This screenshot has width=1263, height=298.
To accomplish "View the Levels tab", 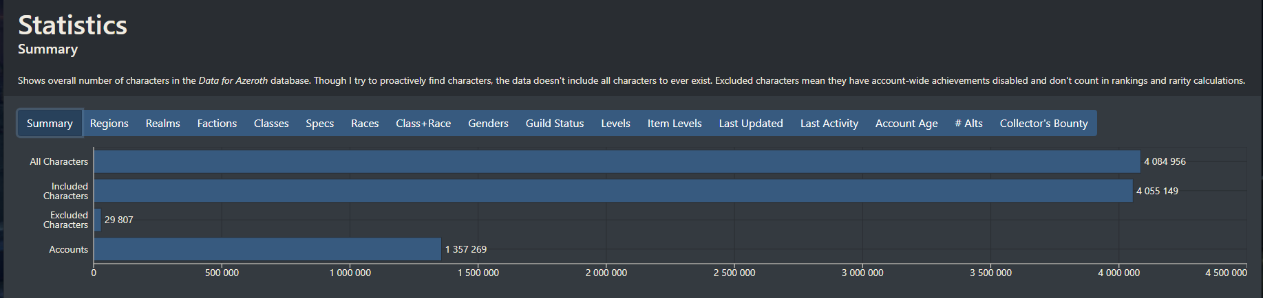I will (615, 124).
